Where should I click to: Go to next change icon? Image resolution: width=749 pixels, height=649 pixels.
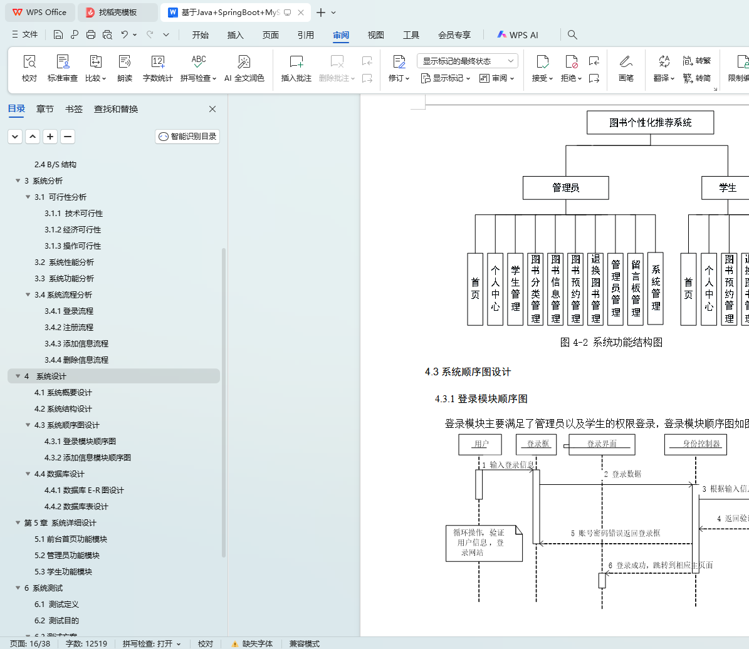click(x=594, y=78)
